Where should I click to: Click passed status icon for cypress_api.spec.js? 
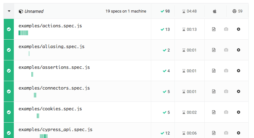pos(9,133)
